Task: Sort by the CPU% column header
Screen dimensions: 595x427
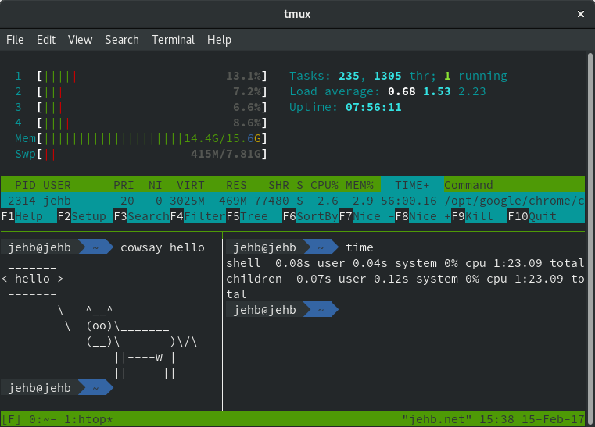Action: point(324,185)
